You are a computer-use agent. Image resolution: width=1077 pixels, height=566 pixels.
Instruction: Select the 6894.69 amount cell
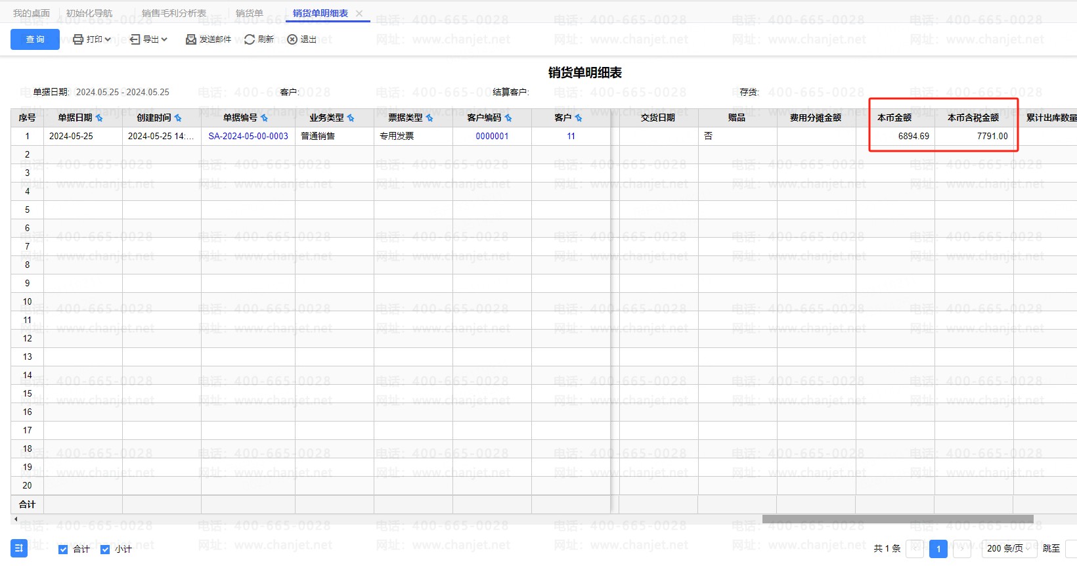(895, 136)
